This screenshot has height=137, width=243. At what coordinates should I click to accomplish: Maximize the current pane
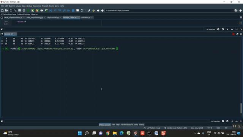(77, 10)
